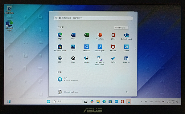The image size is (185, 114).
Task: Launch PowerPoint from pinned apps
Action: [100, 36]
